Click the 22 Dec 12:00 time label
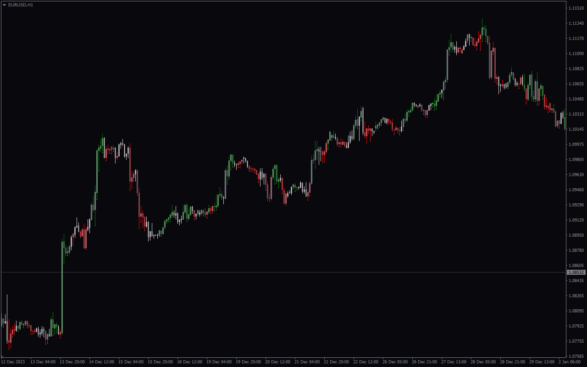The width and height of the screenshot is (587, 367). point(366,362)
